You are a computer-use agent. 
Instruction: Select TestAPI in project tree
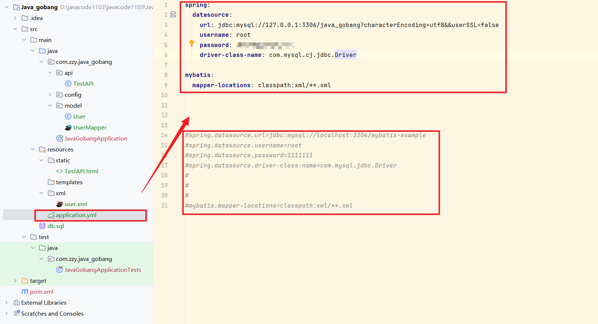click(83, 84)
